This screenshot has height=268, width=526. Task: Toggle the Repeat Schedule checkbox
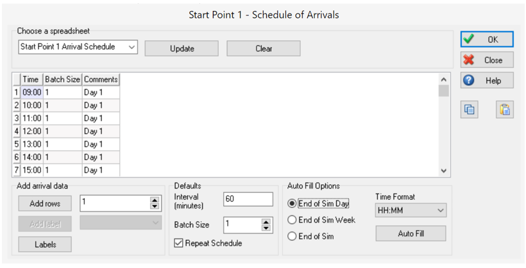pyautogui.click(x=179, y=243)
